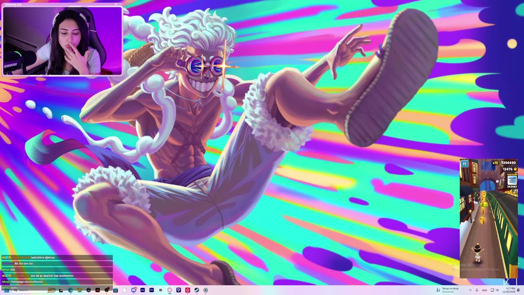Open the blank document taskbar icon
The height and width of the screenshot is (295, 524).
coord(124,290)
